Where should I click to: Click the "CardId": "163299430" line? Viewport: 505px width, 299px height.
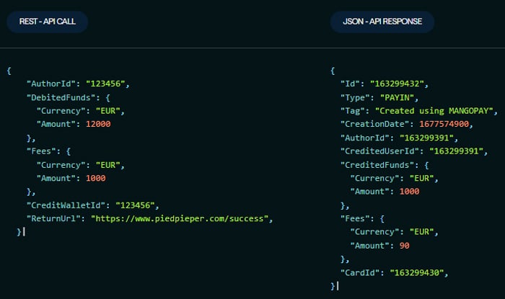395,272
